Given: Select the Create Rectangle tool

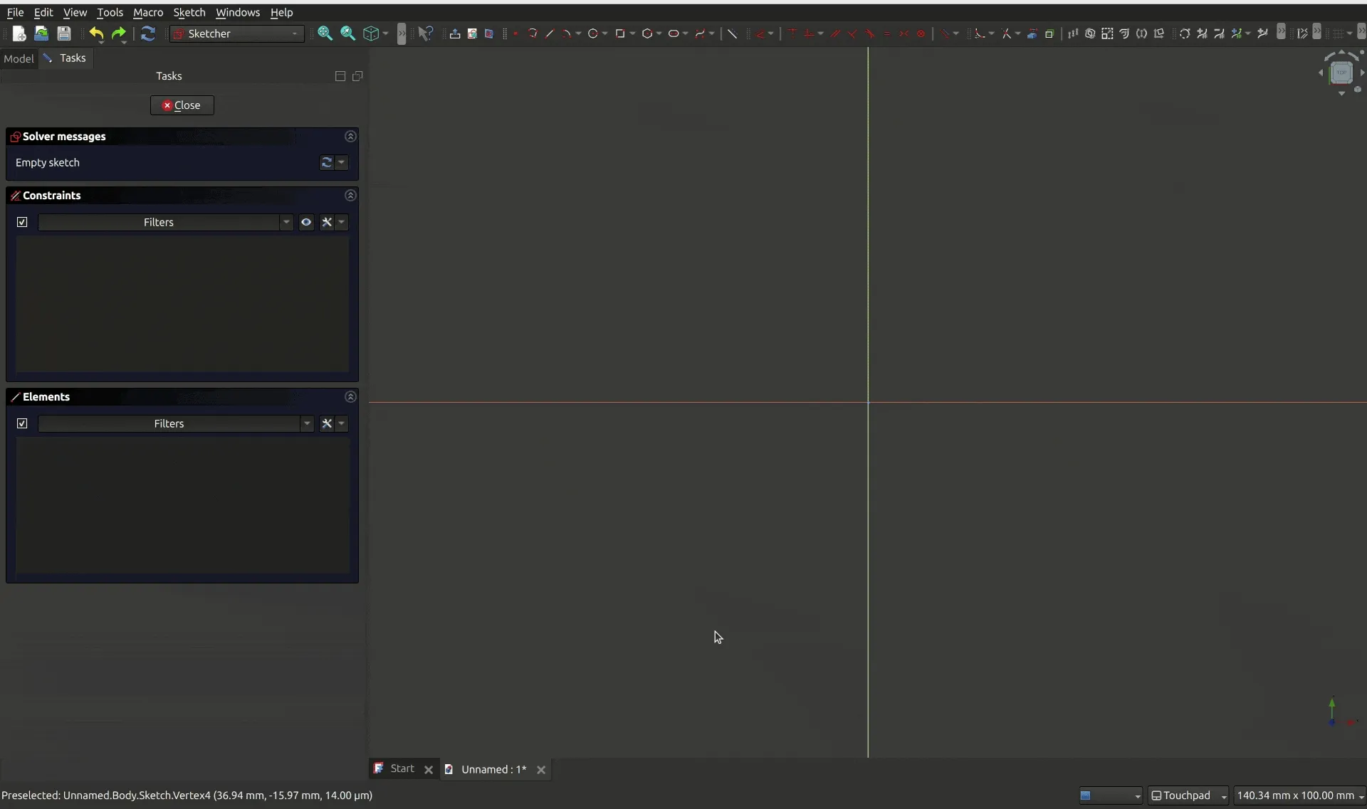Looking at the screenshot, I should pyautogui.click(x=619, y=33).
